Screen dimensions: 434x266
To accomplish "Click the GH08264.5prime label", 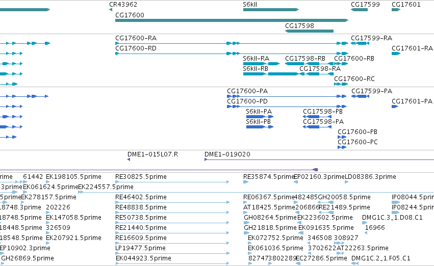I will pyautogui.click(x=270, y=218).
